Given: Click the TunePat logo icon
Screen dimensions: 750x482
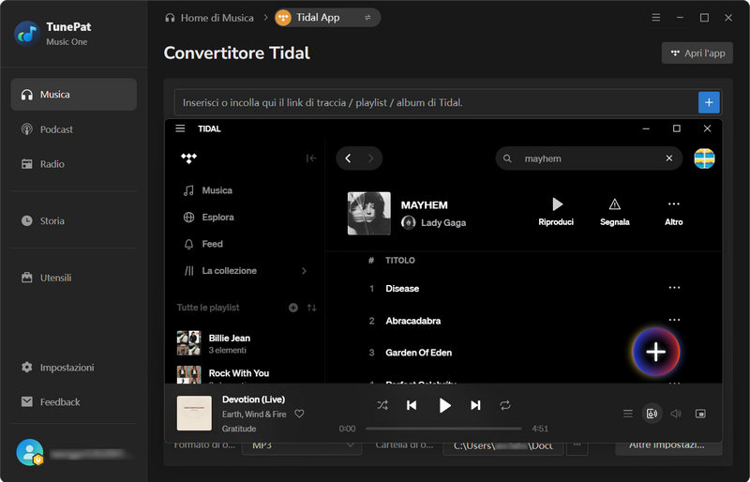Looking at the screenshot, I should (27, 34).
